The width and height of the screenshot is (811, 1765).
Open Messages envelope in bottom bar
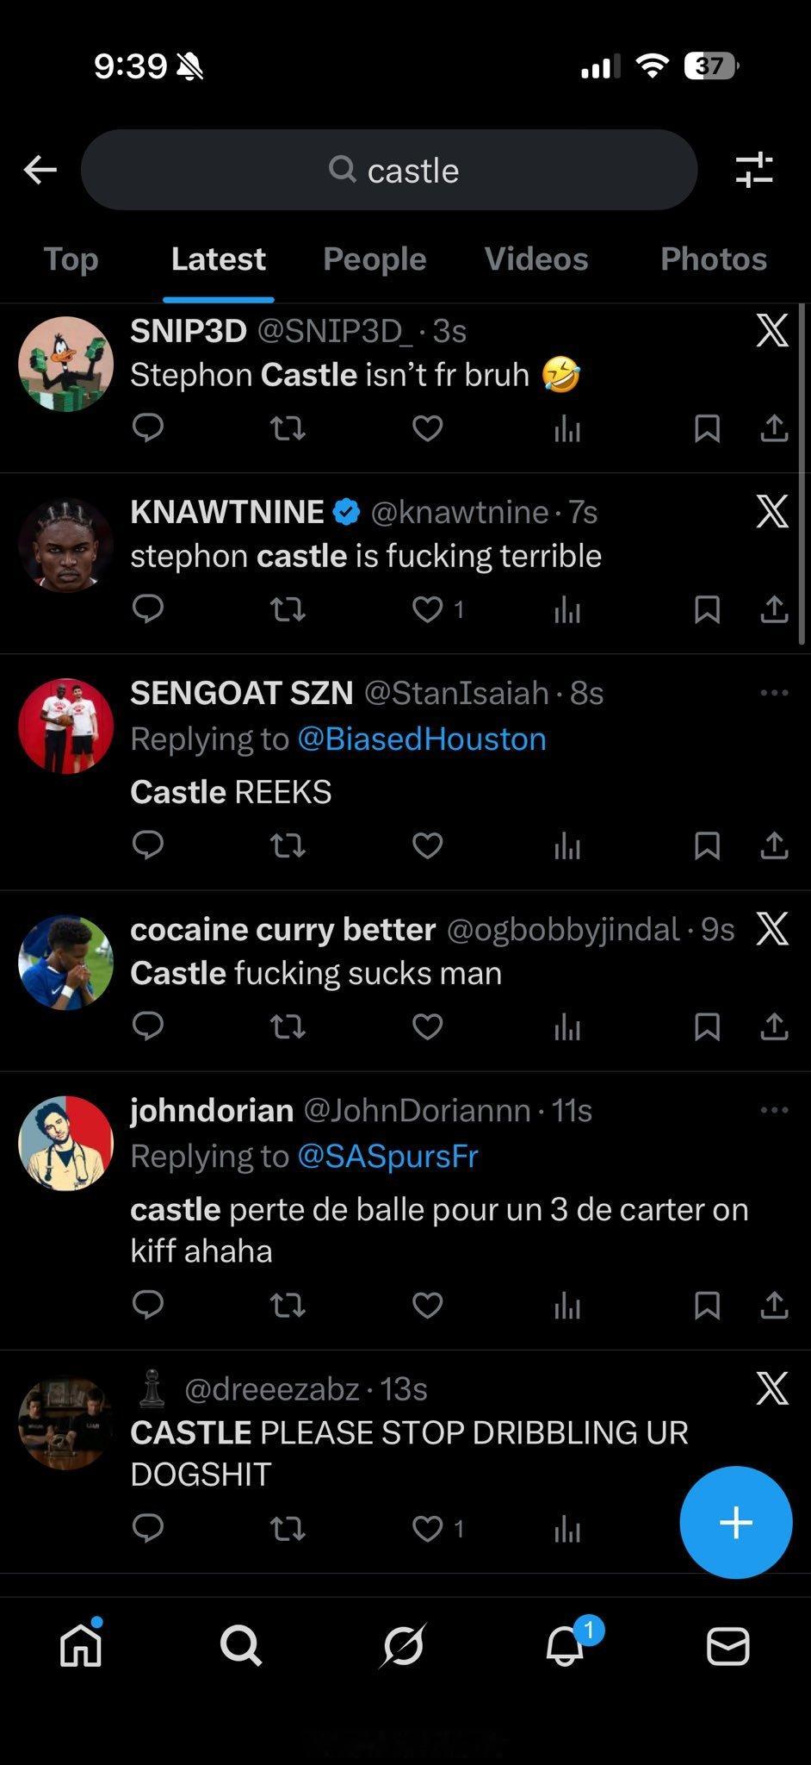click(727, 1646)
